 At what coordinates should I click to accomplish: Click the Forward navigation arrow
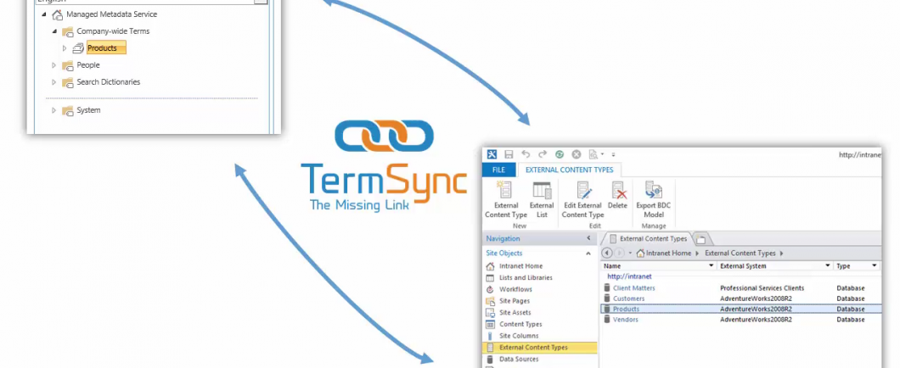pos(620,253)
